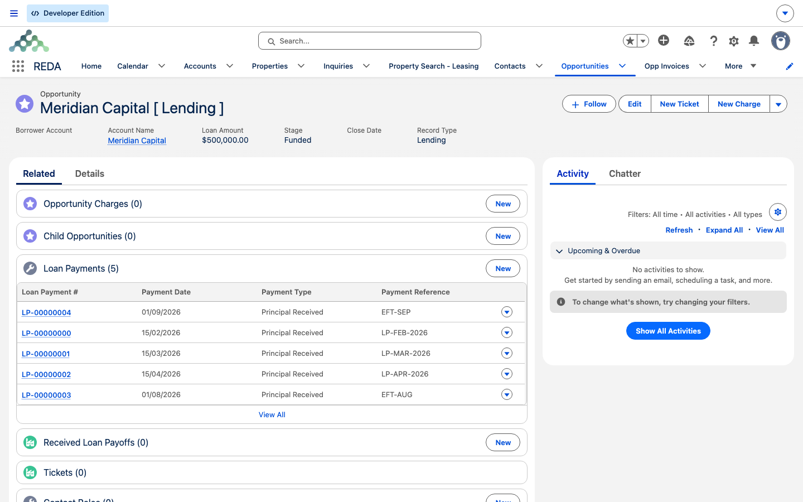
Task: Click the New button for Loan Payments
Action: click(503, 268)
